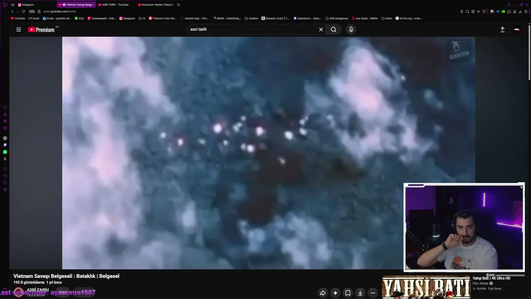Open Twitch in the browser sidebar
Image resolution: width=531 pixels, height=299 pixels.
point(5,145)
